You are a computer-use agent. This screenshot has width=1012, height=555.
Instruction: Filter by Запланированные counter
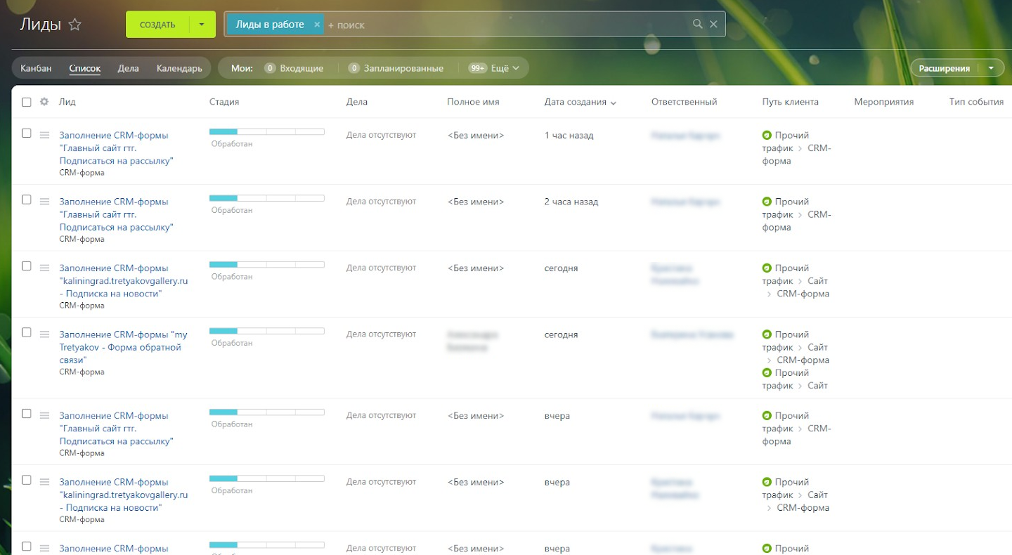pyautogui.click(x=403, y=68)
